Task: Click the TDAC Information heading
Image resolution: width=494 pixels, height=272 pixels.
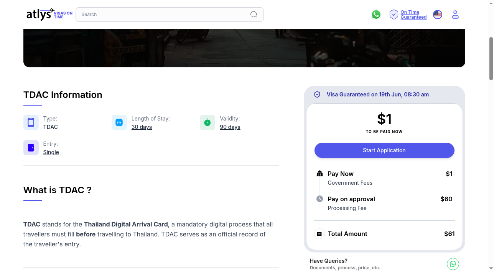Action: [63, 95]
